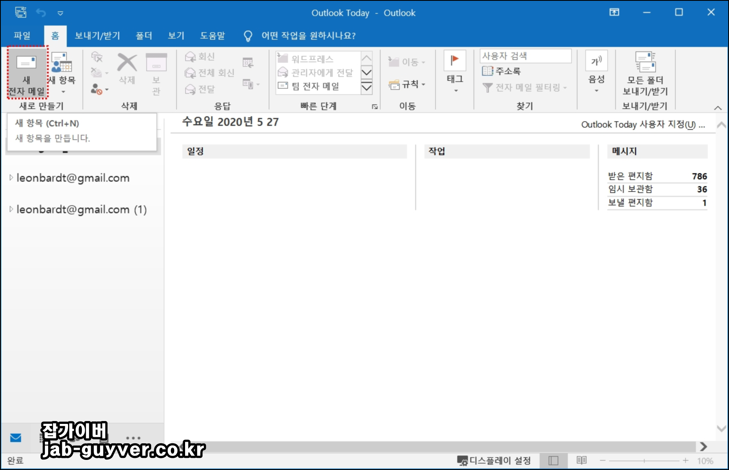Open the 보낼 편지함 folder link

[631, 202]
